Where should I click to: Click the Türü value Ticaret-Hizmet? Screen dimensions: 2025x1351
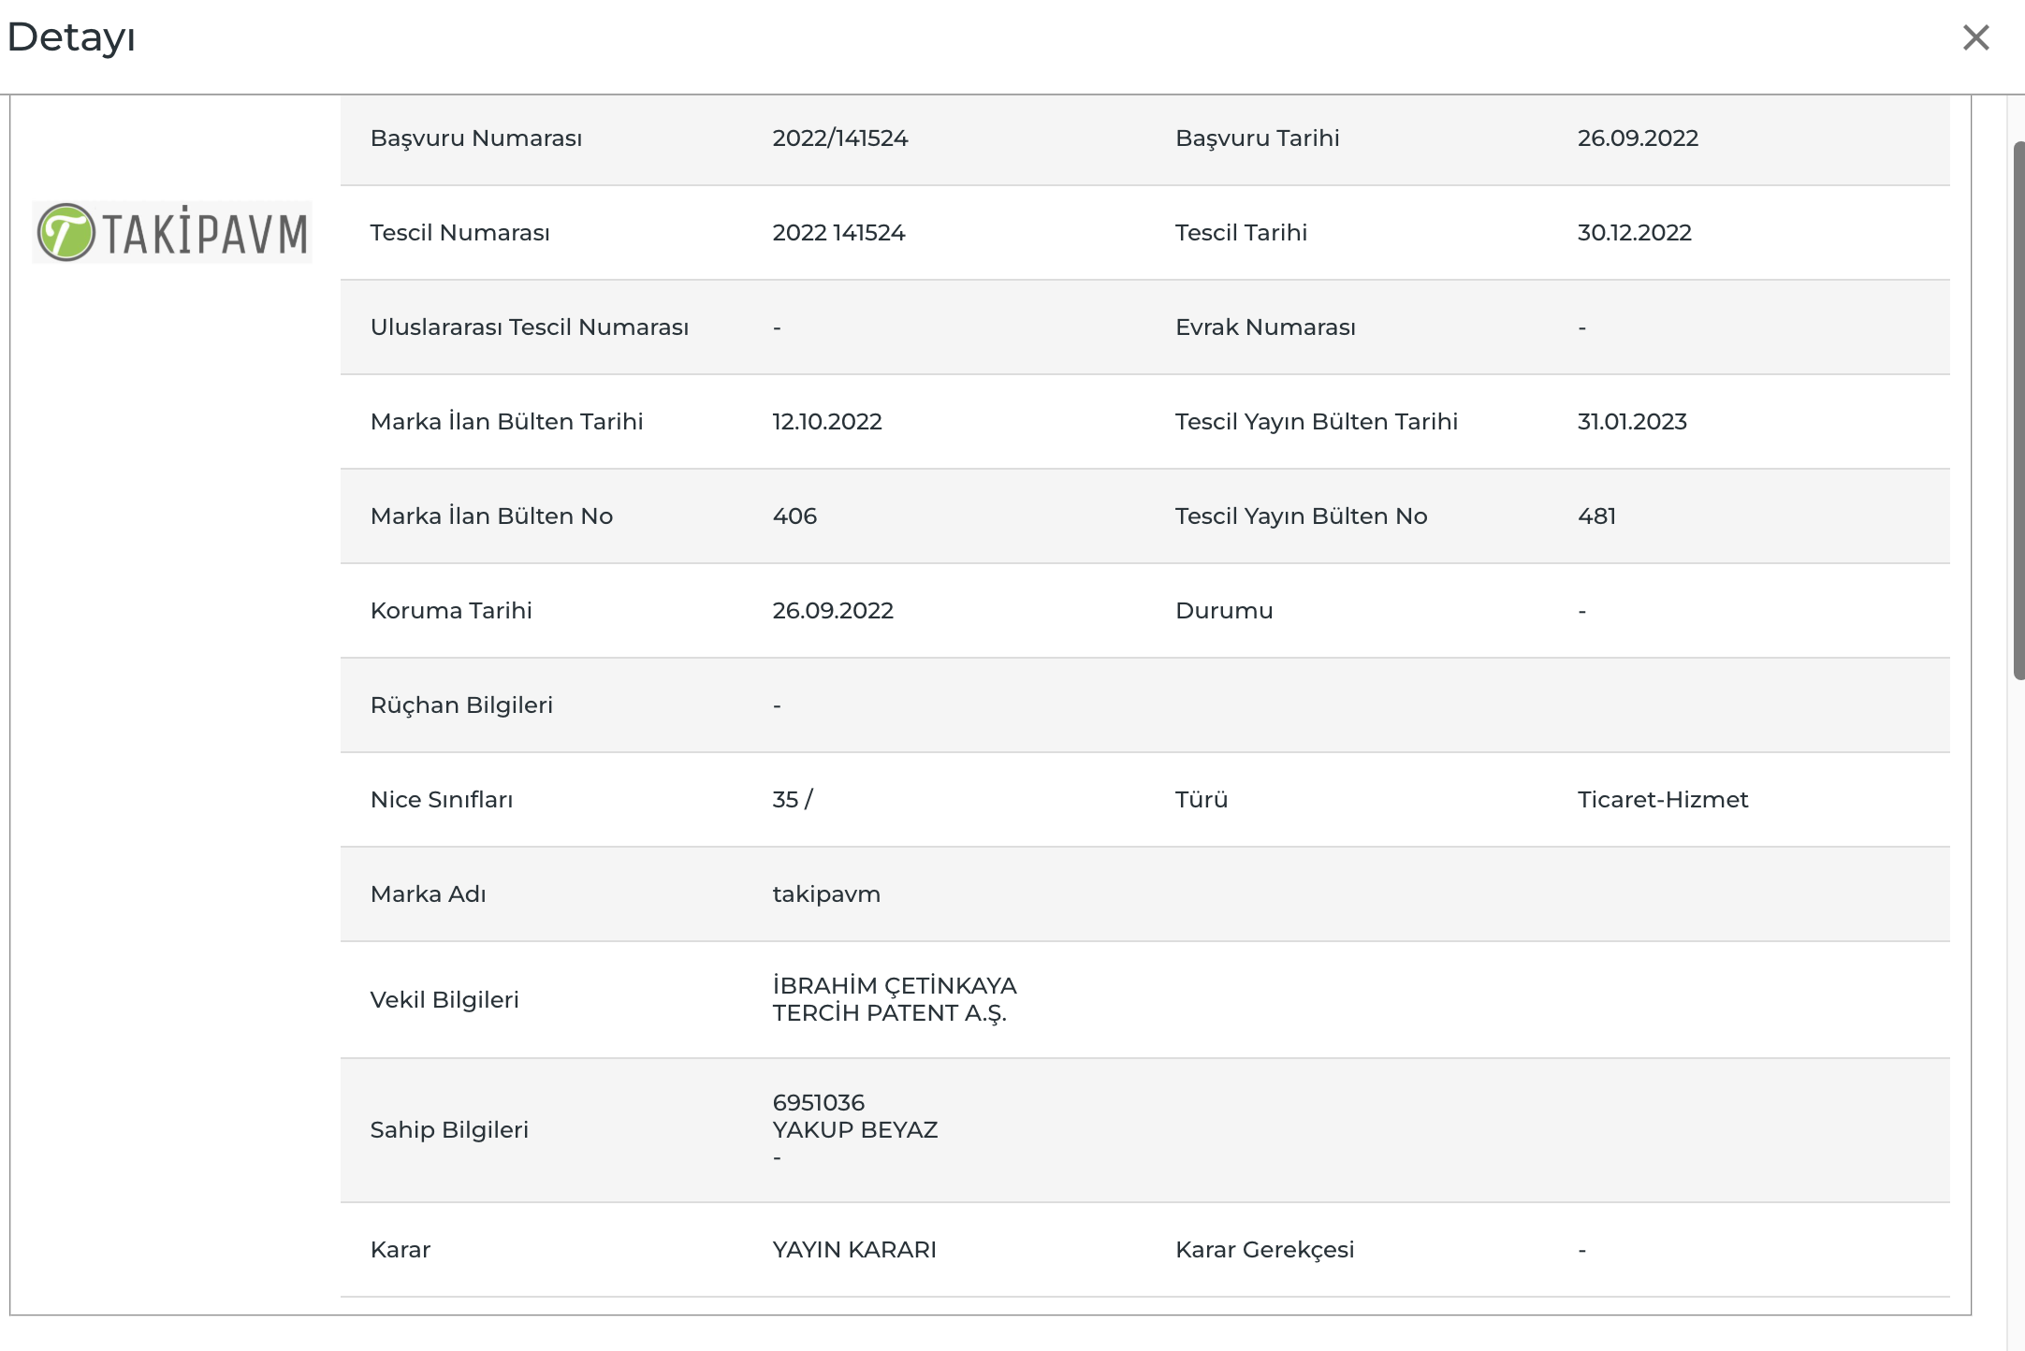tap(1663, 800)
